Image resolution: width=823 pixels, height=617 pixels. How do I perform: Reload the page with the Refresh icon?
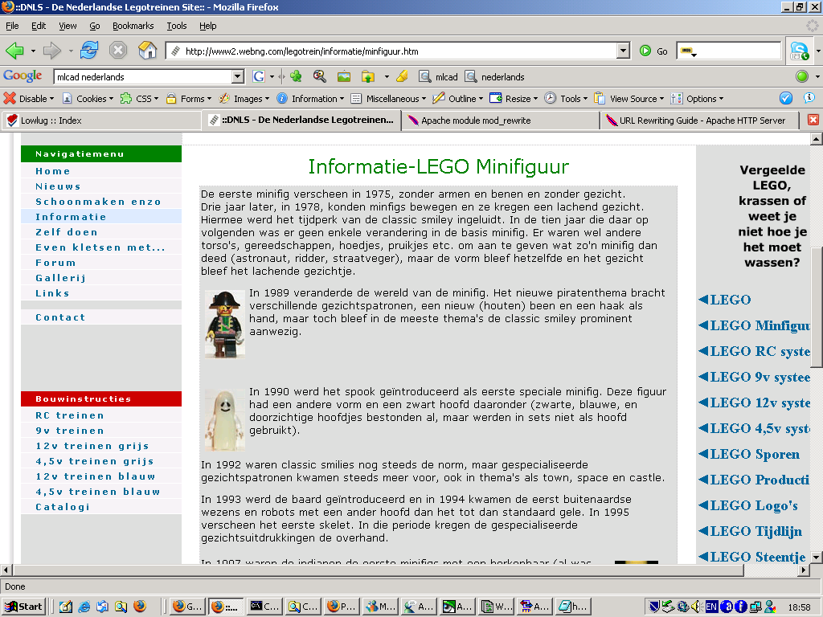[89, 51]
